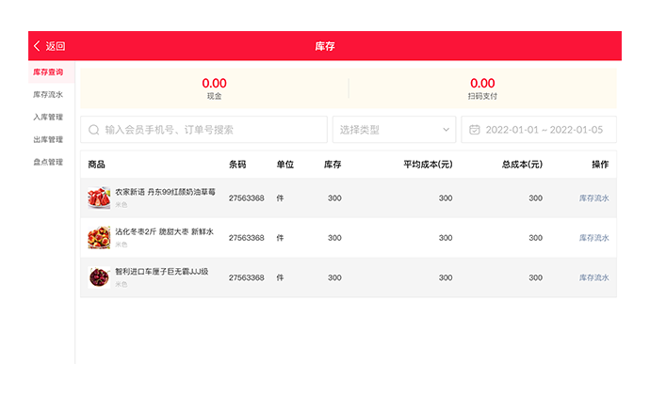Click the 现金 label
Screen dimensions: 650x395
(x=215, y=96)
